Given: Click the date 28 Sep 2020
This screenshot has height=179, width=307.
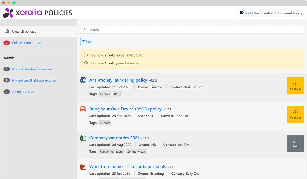Looking at the screenshot, I should click(121, 116).
